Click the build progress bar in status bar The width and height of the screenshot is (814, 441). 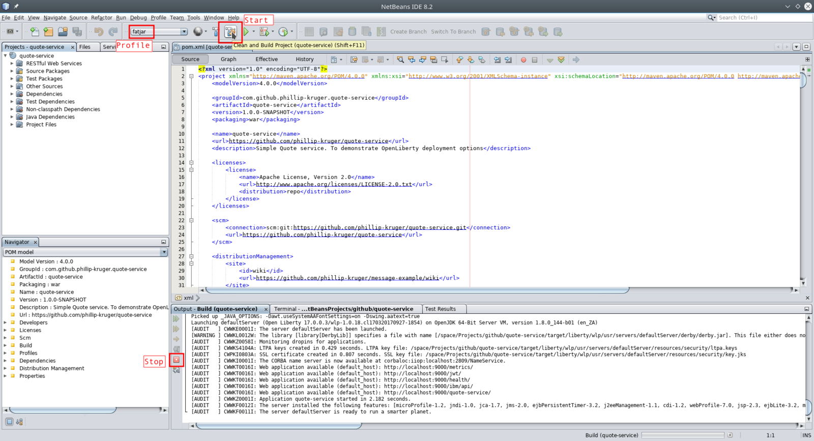point(683,435)
